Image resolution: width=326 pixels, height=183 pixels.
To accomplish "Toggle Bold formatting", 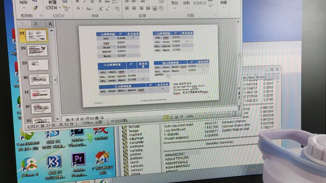I will (x=77, y=1).
